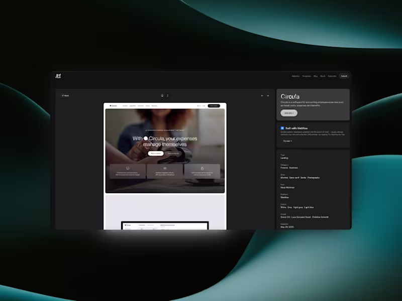The height and width of the screenshot is (301, 402).
Task: Open the Websites nav item
Action: 295,76
